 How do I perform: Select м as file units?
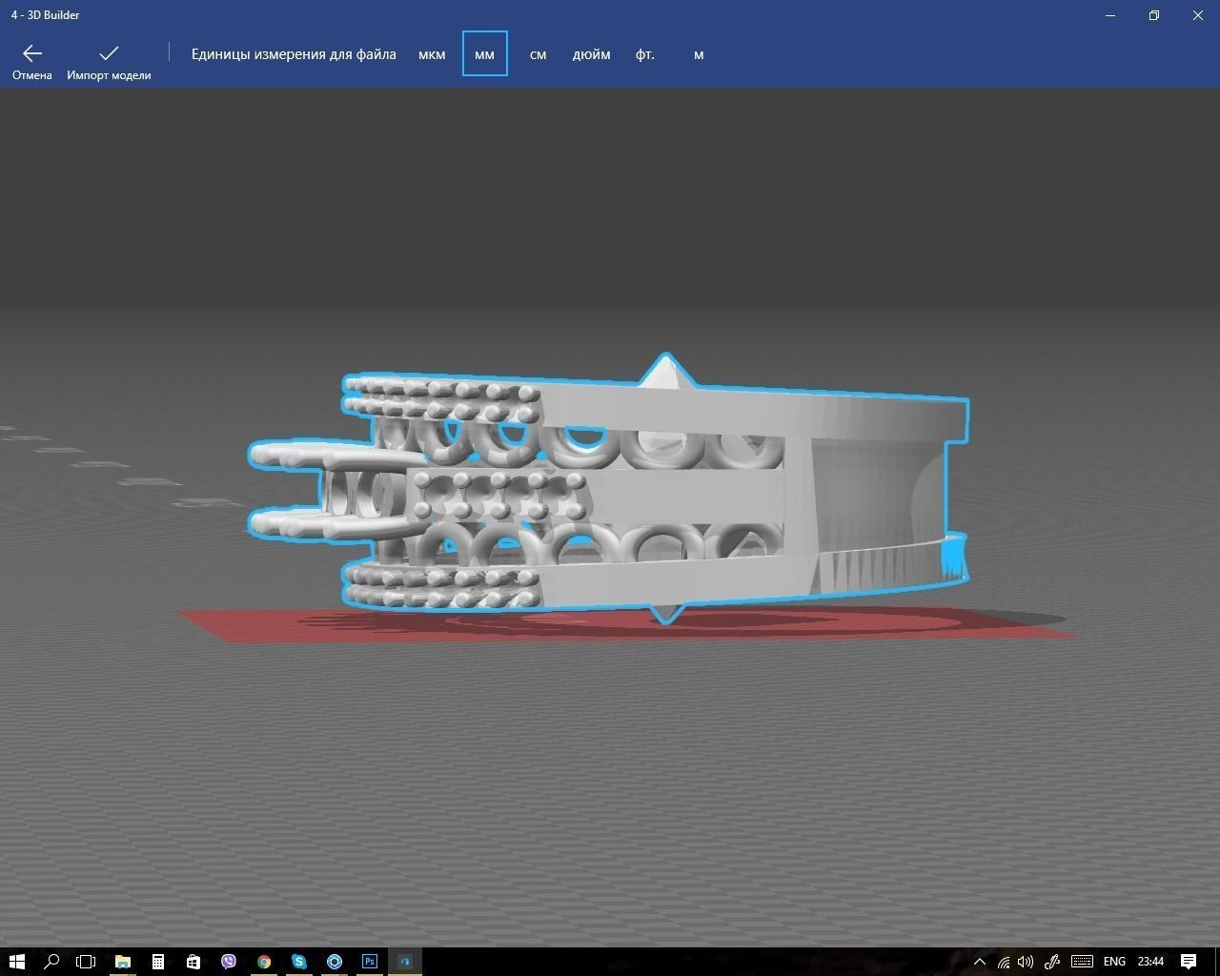(x=699, y=54)
